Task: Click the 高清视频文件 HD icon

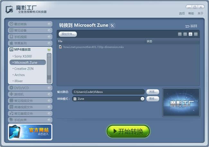Action: click(x=11, y=107)
